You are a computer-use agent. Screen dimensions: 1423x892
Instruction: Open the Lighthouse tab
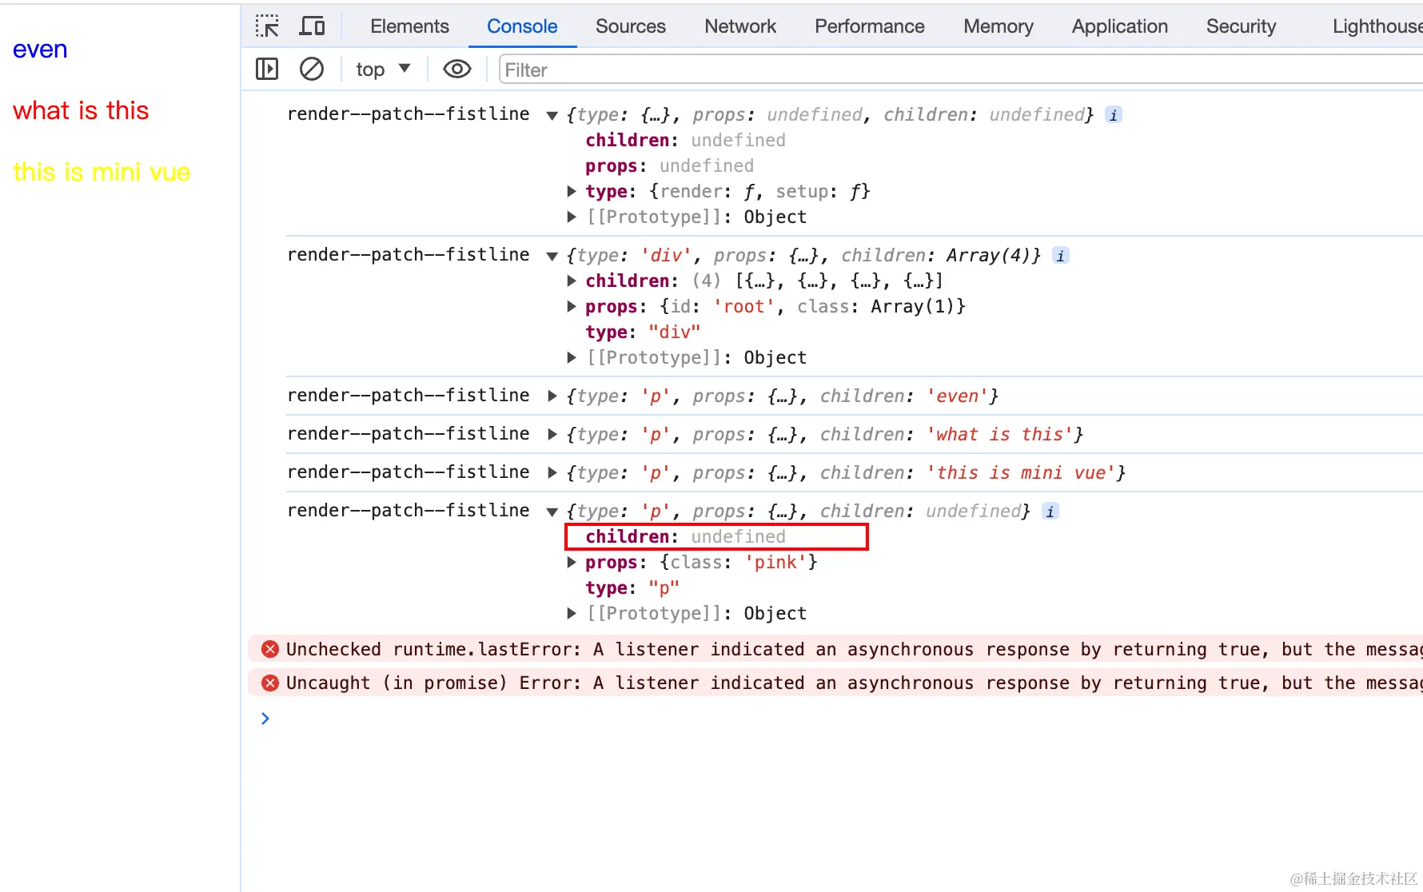(x=1377, y=26)
